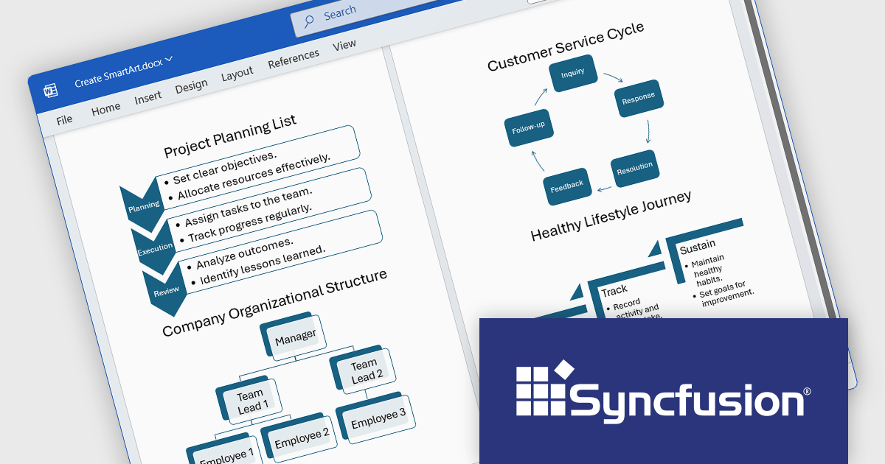Click the text 'Identify lessons learned.'
The image size is (885, 464).
click(263, 265)
